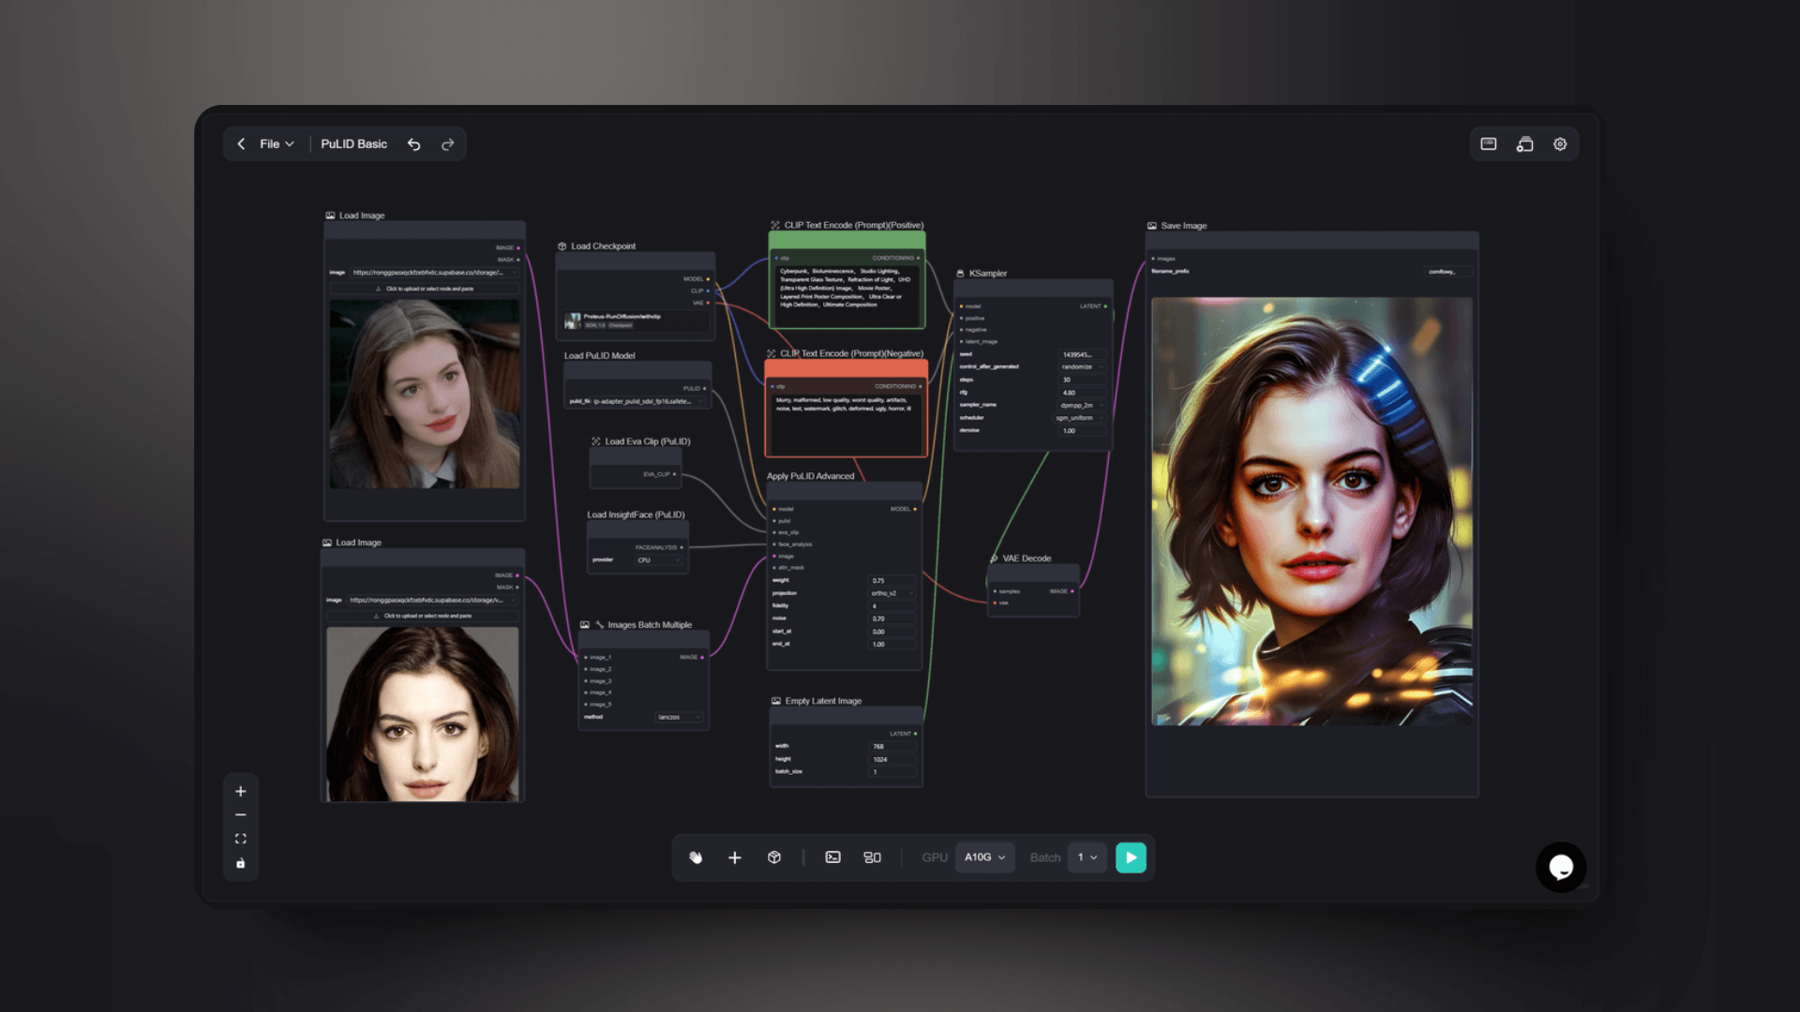Viewport: 1800px width, 1012px height.
Task: Open settings gear in top right
Action: 1560,144
